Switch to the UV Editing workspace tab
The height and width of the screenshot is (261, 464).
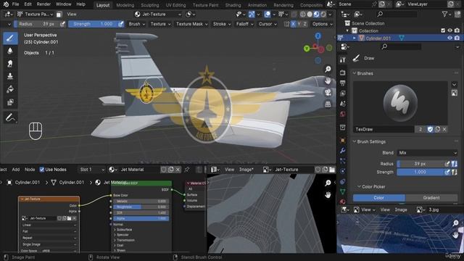175,5
